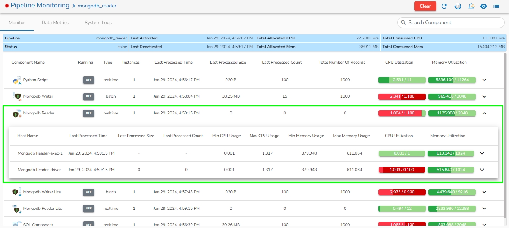Image resolution: width=509 pixels, height=228 pixels.
Task: Click the refresh icon in header
Action: click(x=444, y=6)
